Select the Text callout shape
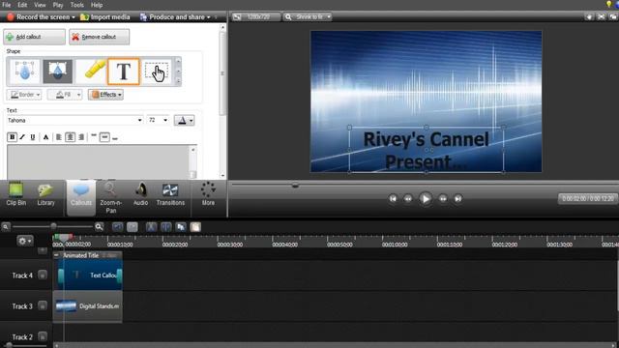 point(124,72)
